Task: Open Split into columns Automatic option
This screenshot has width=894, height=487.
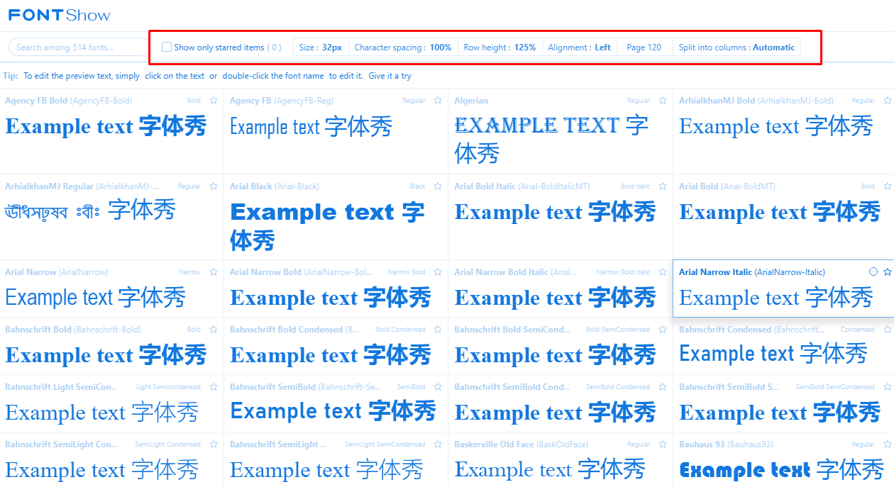Action: [x=736, y=47]
